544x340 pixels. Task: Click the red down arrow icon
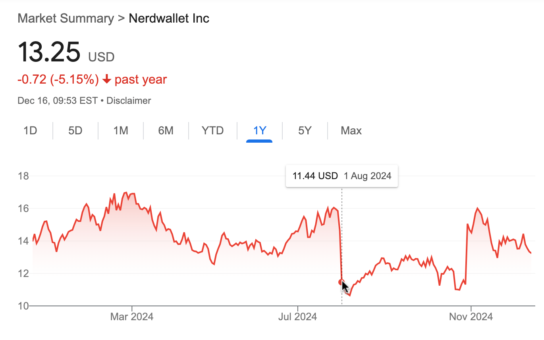(106, 80)
